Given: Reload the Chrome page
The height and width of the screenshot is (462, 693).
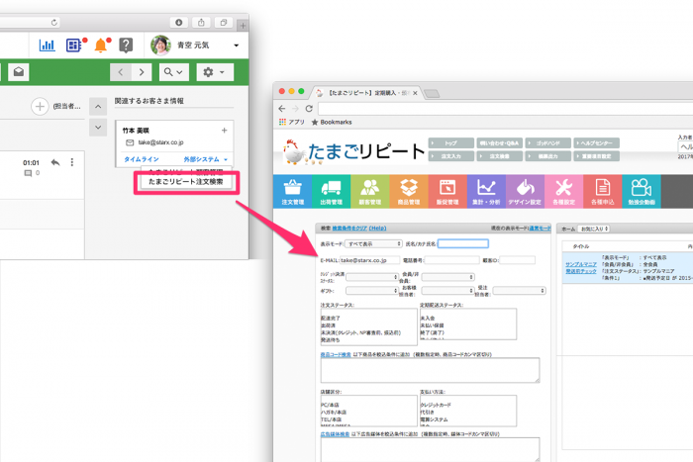Looking at the screenshot, I should [x=309, y=109].
